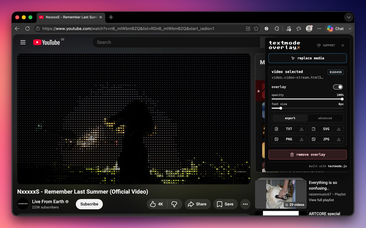This screenshot has height=228, width=366.
Task: Click the YouTube search field
Action: (x=176, y=42)
